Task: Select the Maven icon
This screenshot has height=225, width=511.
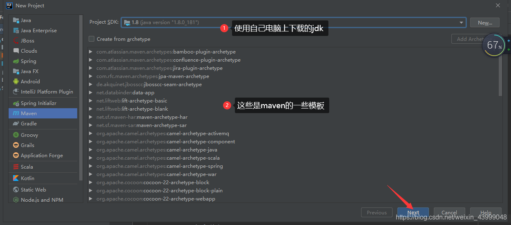Action: tap(16, 114)
